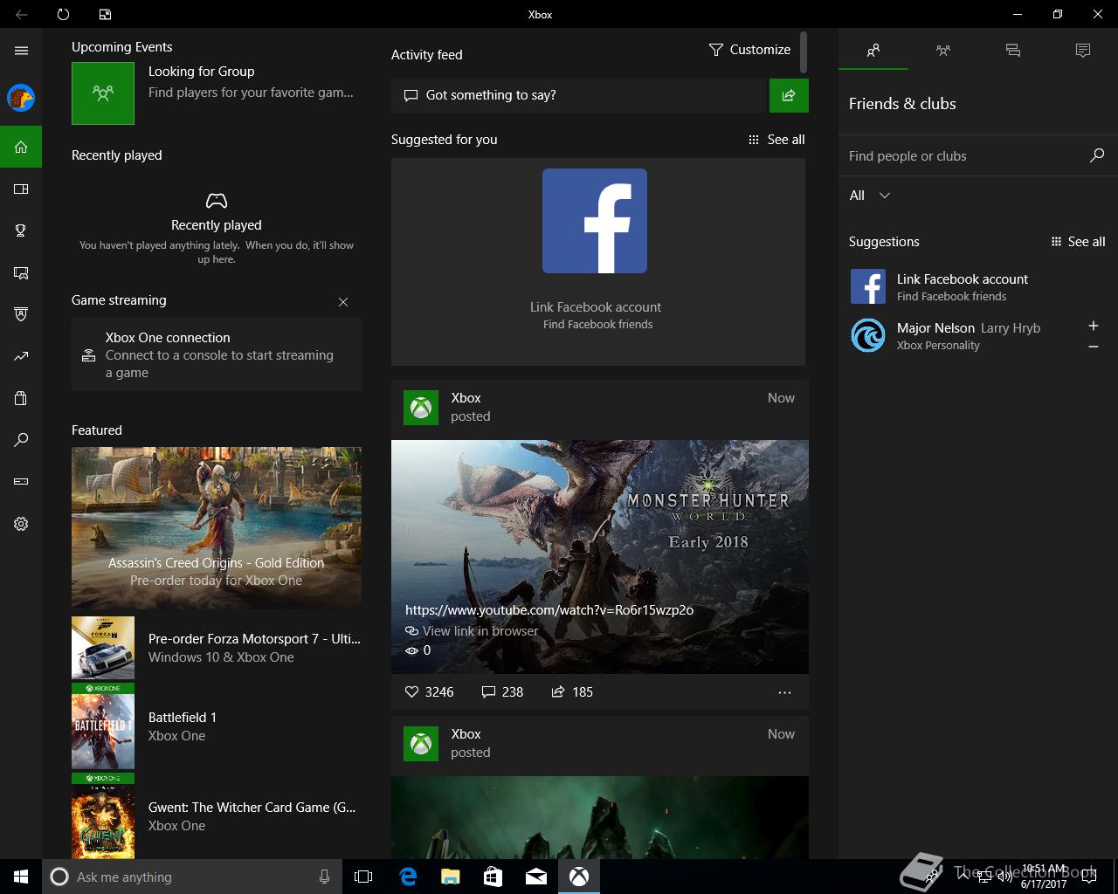
Task: Click the search icon in Find people
Action: (1097, 155)
